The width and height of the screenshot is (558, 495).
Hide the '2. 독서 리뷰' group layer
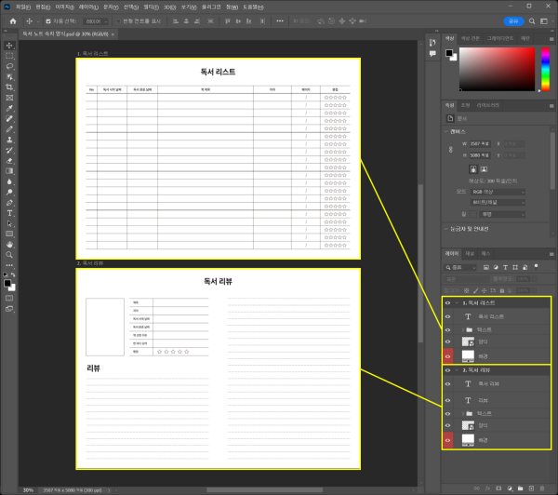[447, 370]
